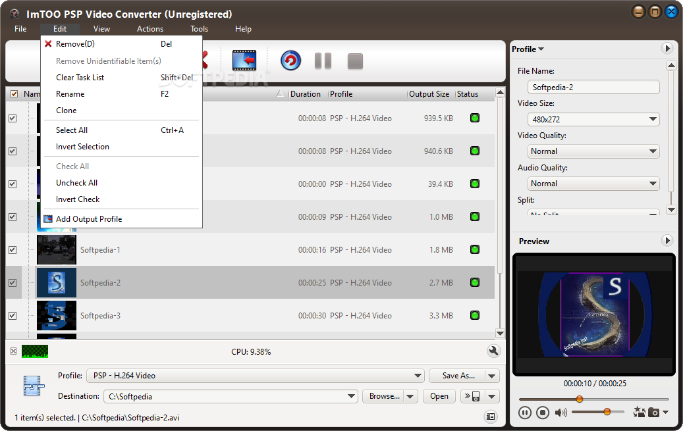Uncheck the checkbox for the 939.5 KB item
683x431 pixels.
13,118
